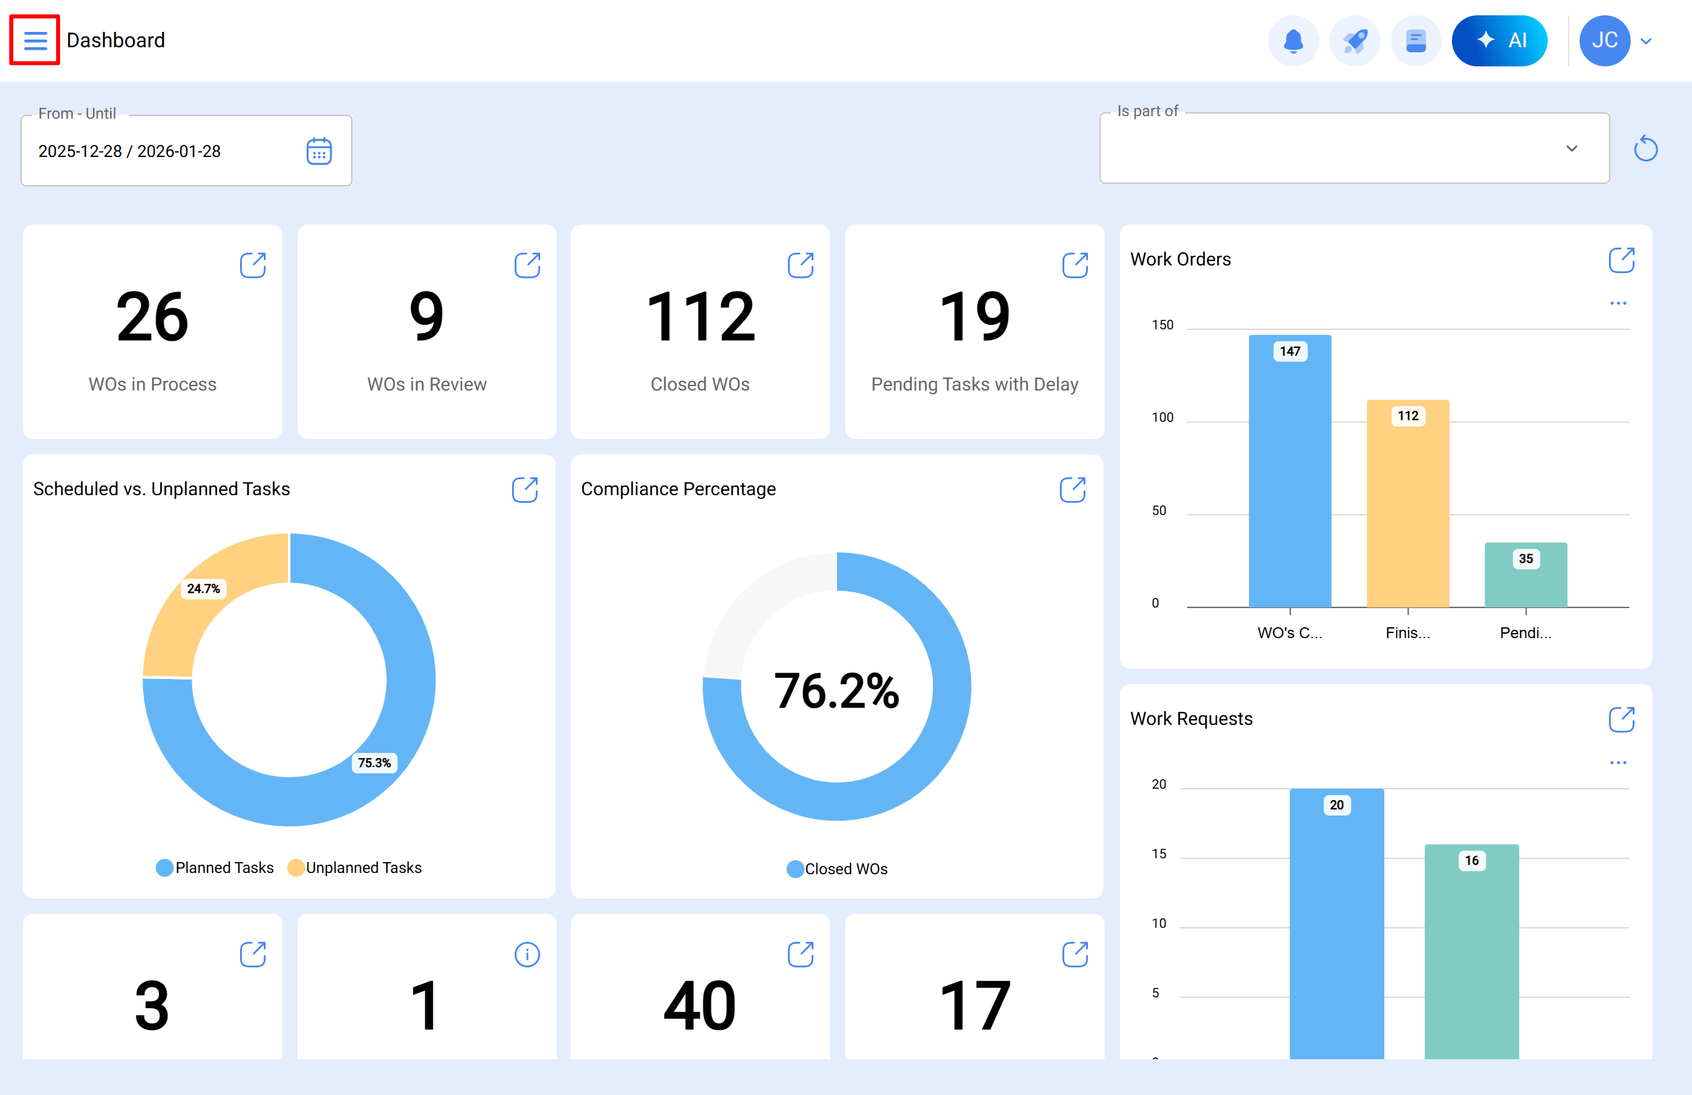This screenshot has width=1692, height=1095.
Task: Open Work Orders chart three-dot menu
Action: click(1617, 303)
